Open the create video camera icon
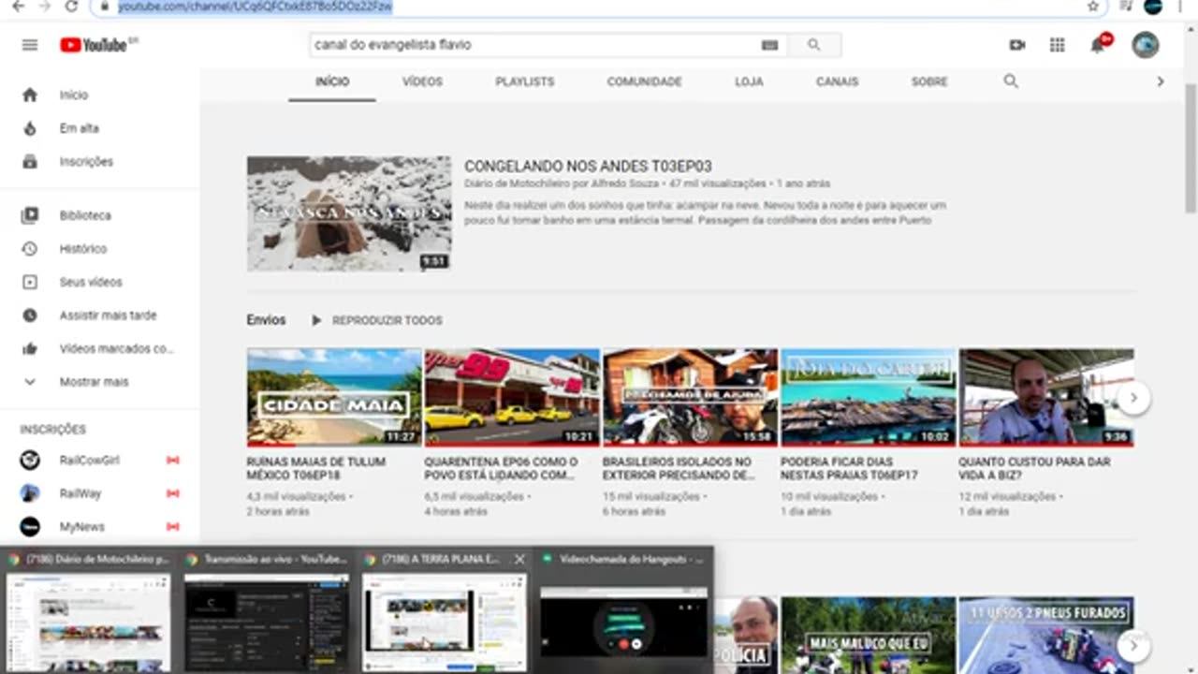1198x674 pixels. 1017,45
